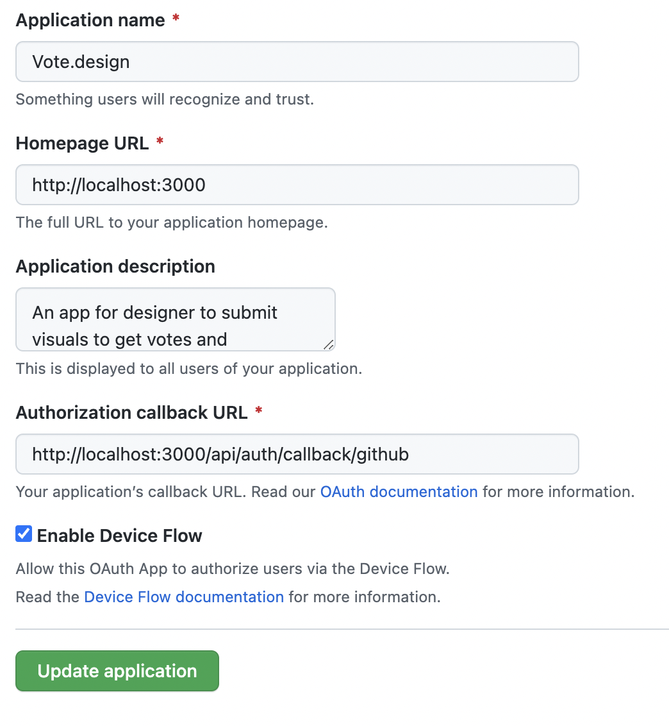This screenshot has width=669, height=726.
Task: Click the red asterisk beside Application name
Action: 176,20
